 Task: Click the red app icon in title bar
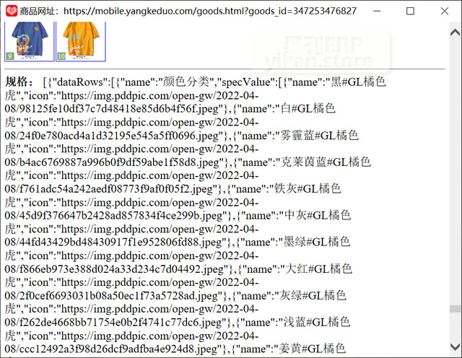tap(10, 11)
